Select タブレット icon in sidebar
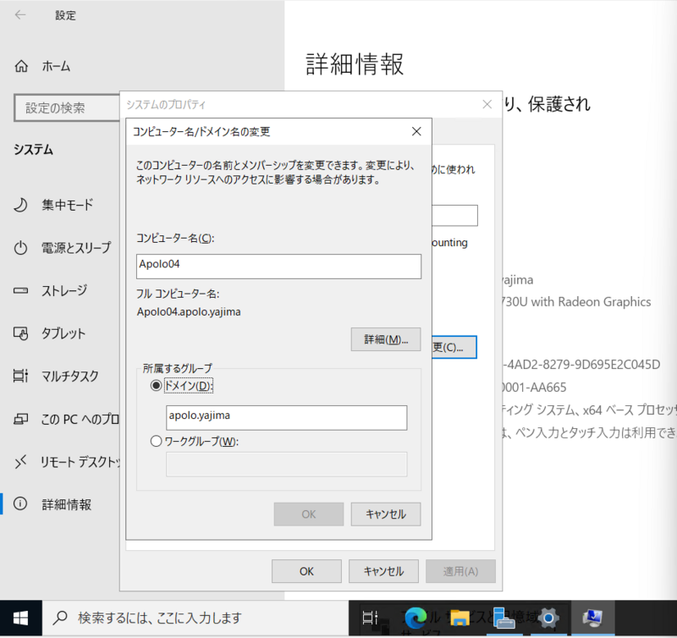Image resolution: width=677 pixels, height=638 pixels. coord(20,333)
